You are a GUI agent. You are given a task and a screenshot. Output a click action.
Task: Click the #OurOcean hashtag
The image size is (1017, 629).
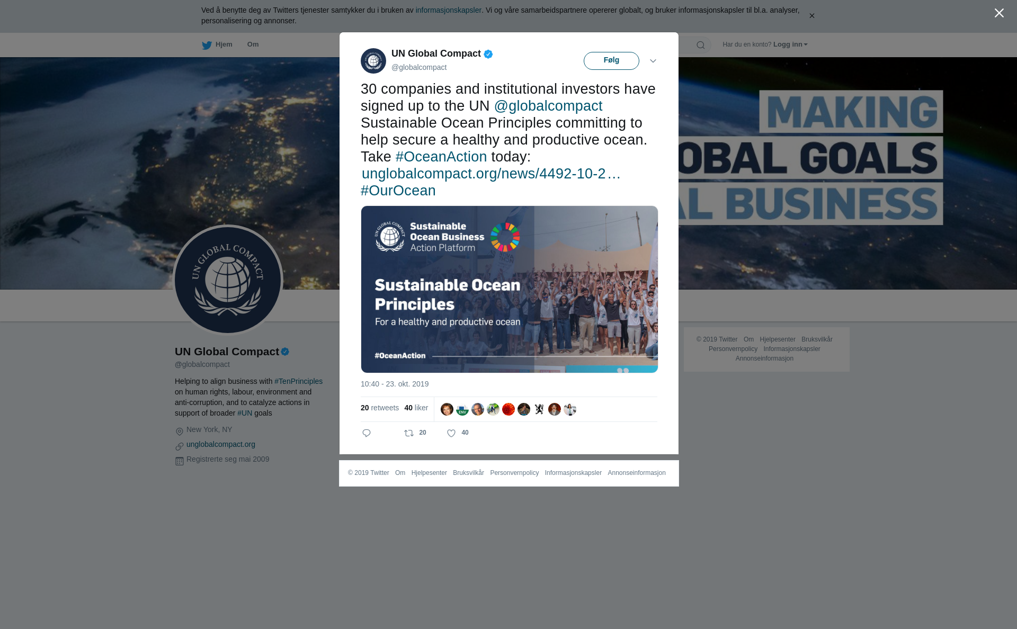point(398,191)
